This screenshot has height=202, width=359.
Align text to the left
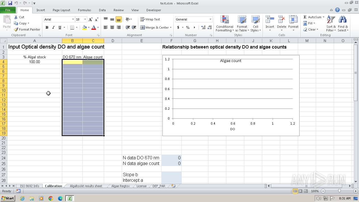(106, 27)
